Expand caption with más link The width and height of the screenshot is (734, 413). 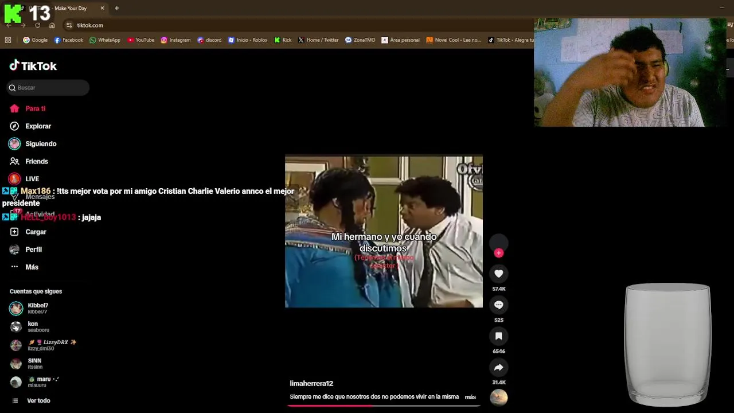(x=470, y=397)
